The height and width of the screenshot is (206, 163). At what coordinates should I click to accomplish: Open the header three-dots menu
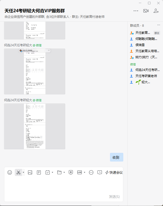(136, 11)
